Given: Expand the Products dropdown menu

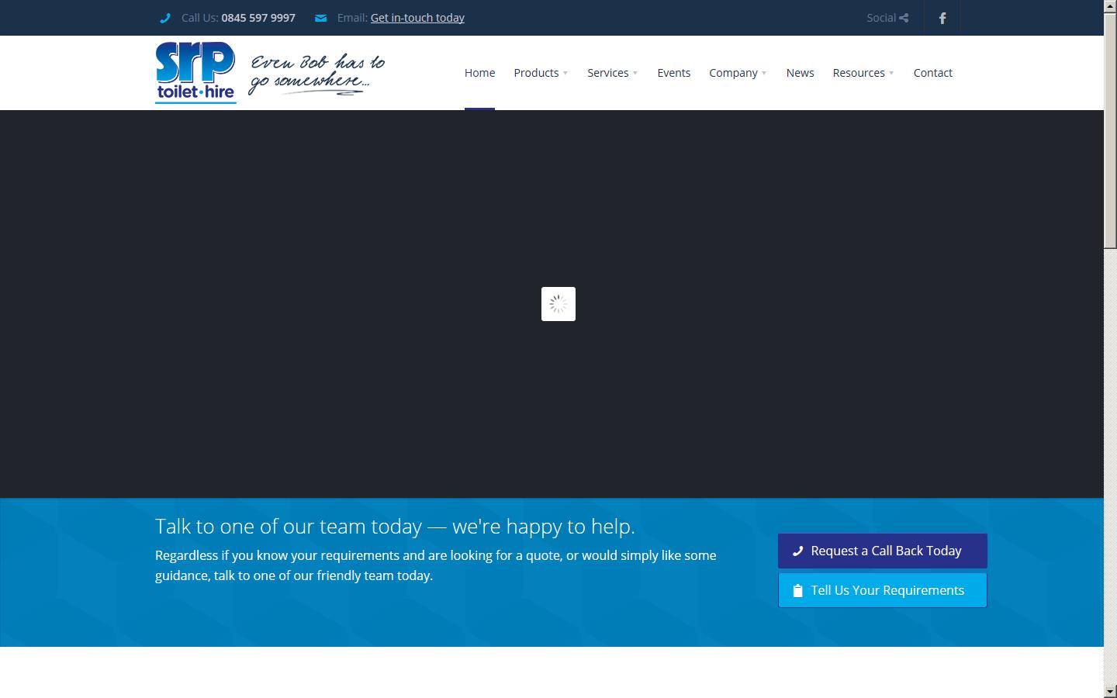Looking at the screenshot, I should coord(541,73).
